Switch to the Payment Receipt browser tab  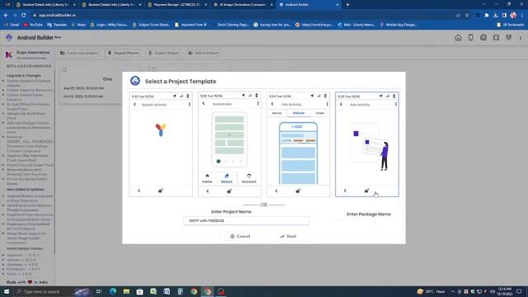click(178, 5)
